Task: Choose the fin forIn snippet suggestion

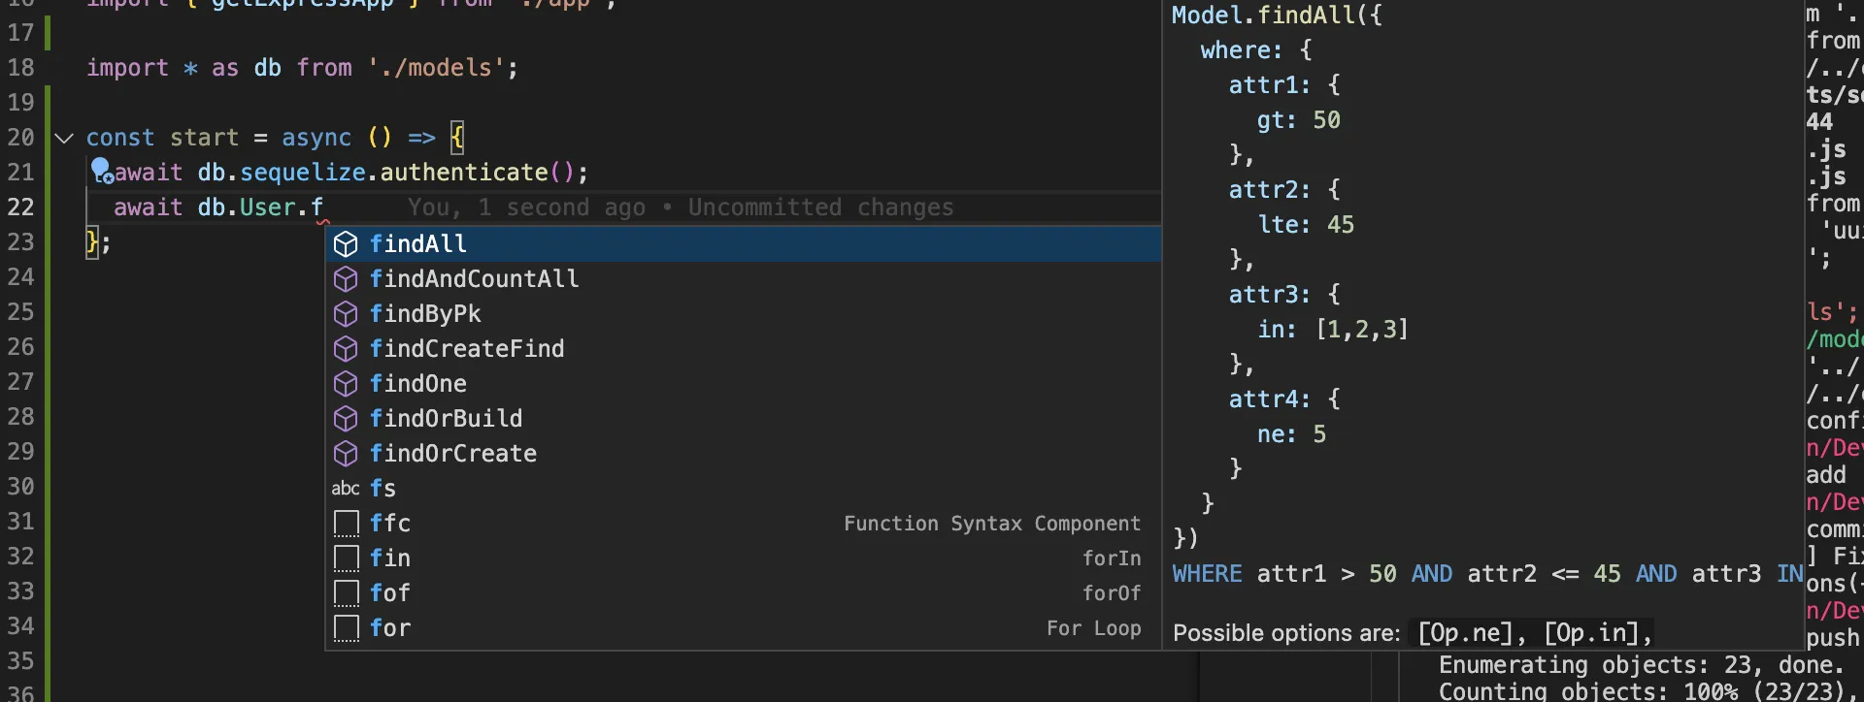Action: (x=390, y=558)
